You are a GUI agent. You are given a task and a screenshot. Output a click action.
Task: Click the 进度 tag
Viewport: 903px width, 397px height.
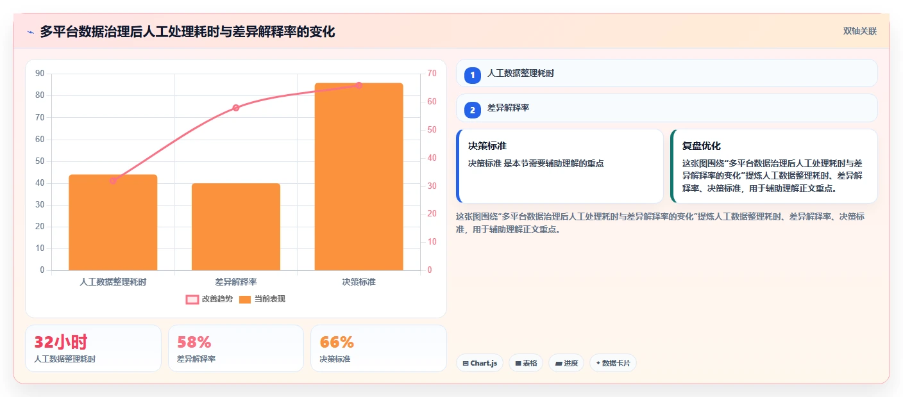566,363
